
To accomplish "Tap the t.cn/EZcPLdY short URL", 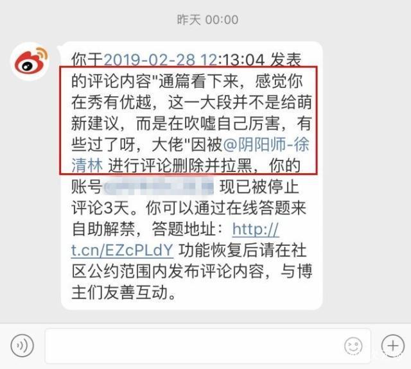I will pos(122,251).
